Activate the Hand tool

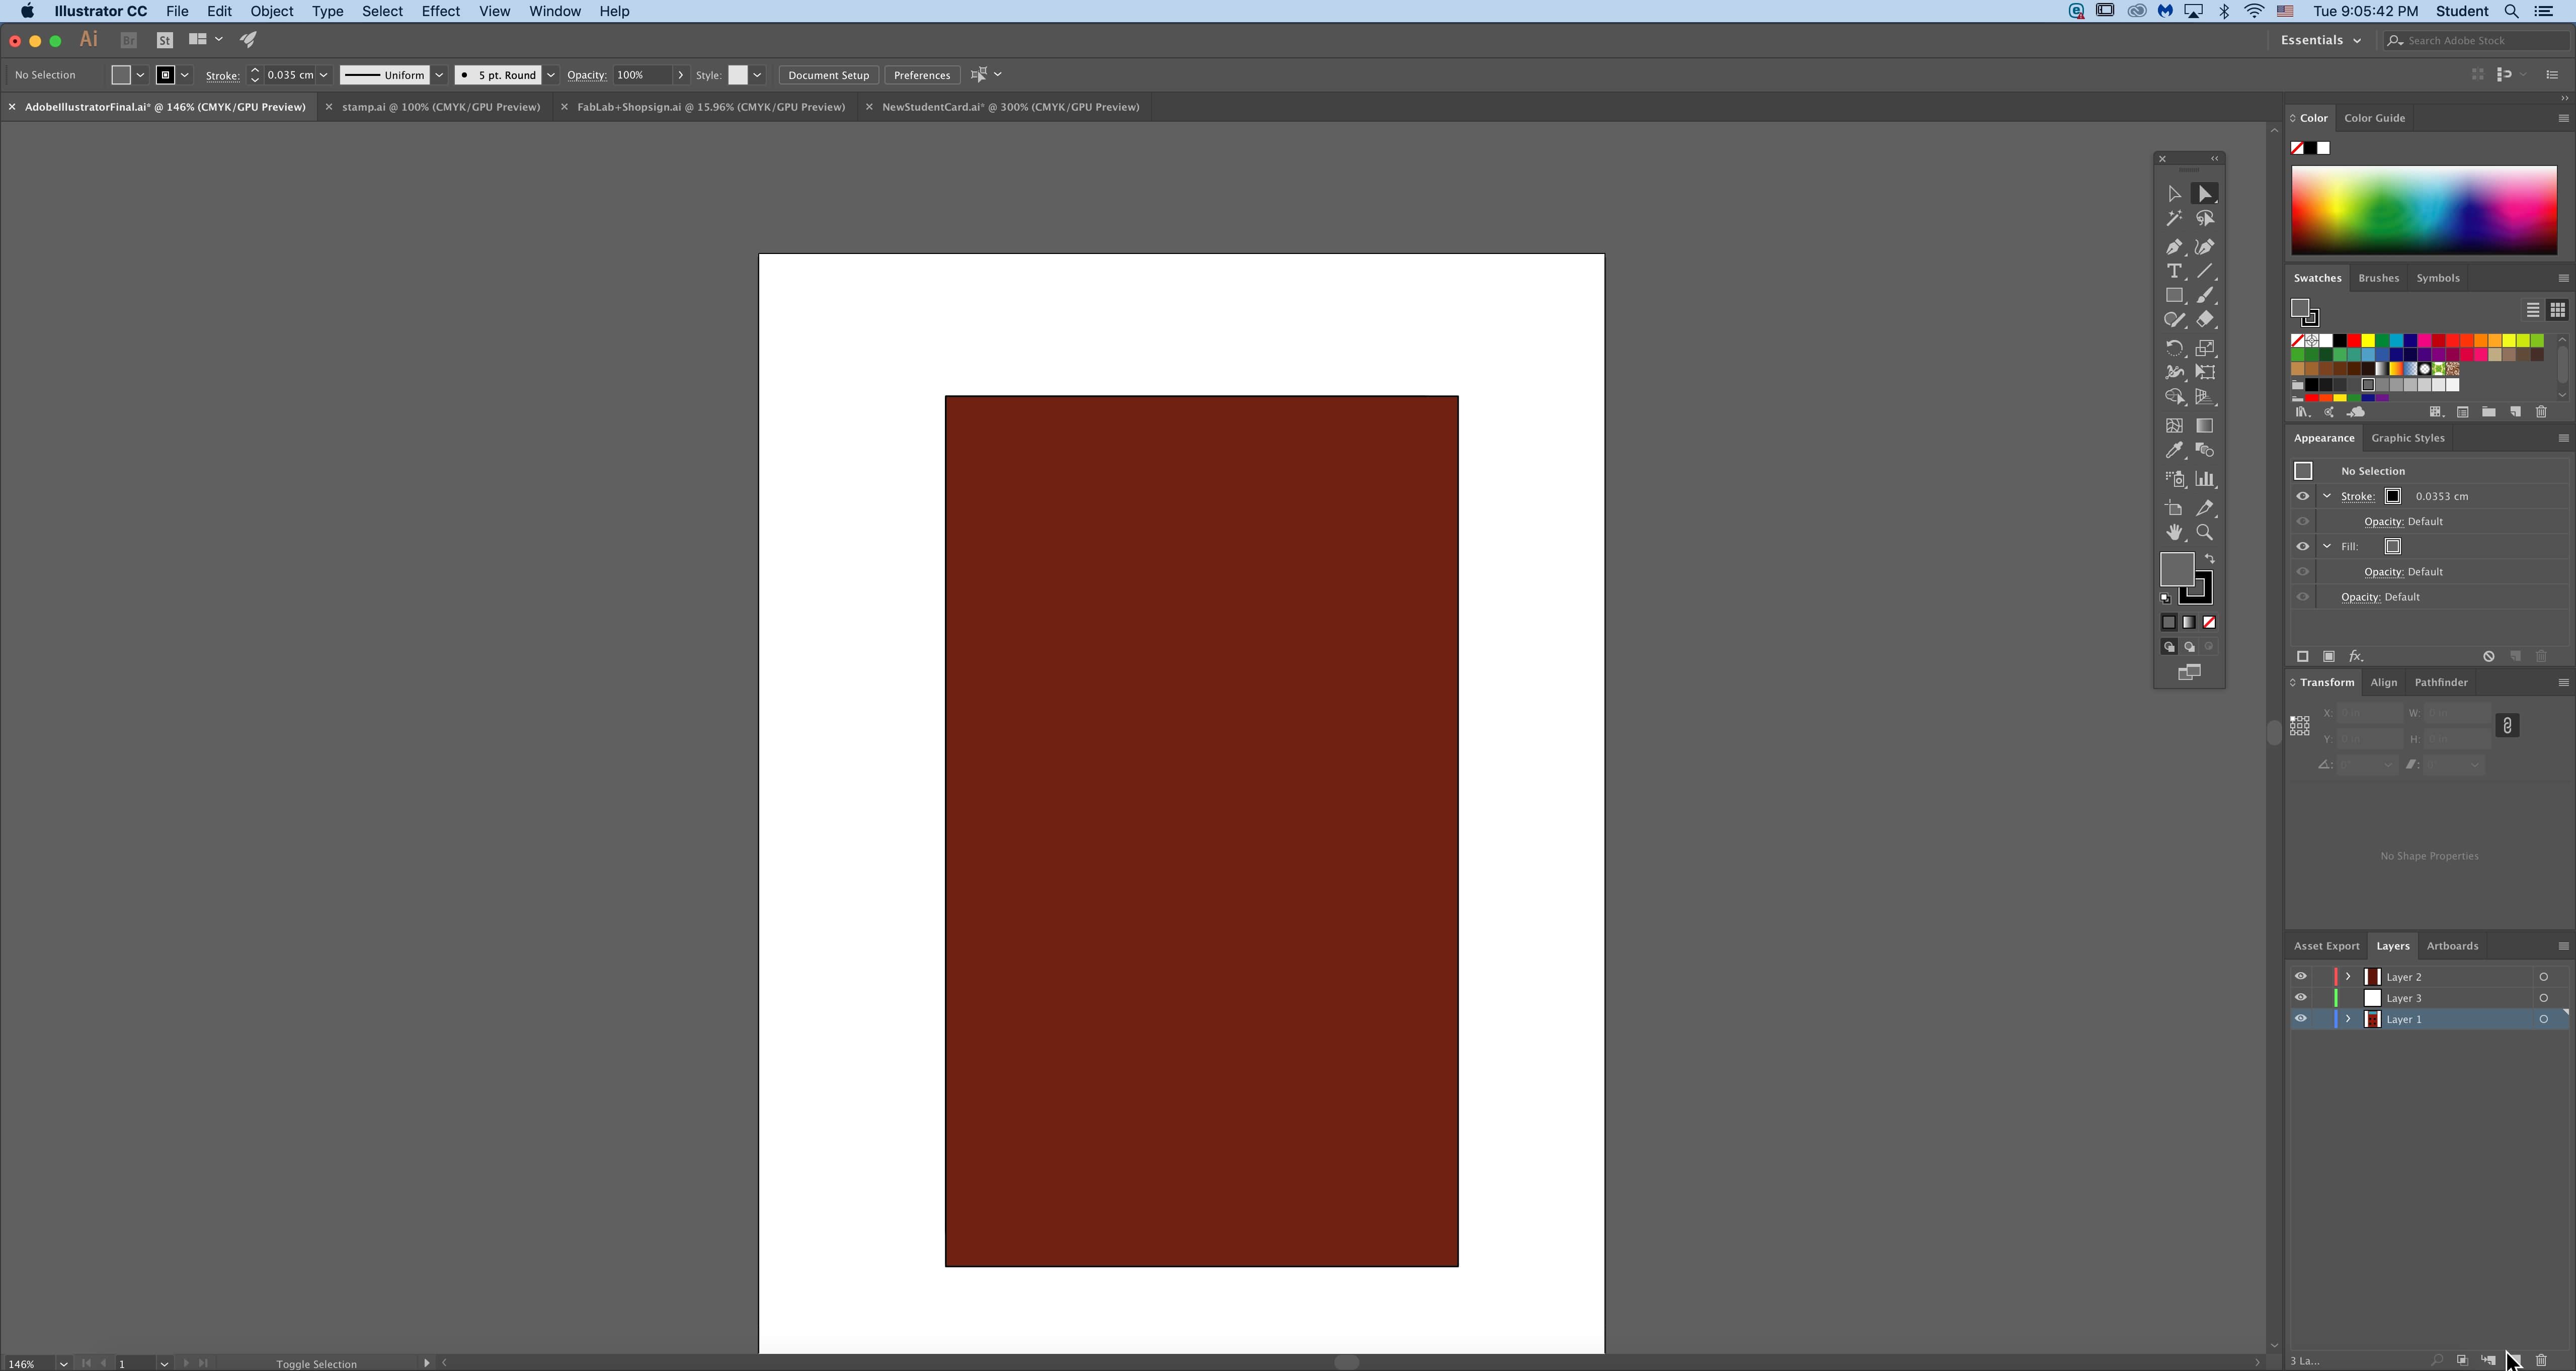[2174, 533]
